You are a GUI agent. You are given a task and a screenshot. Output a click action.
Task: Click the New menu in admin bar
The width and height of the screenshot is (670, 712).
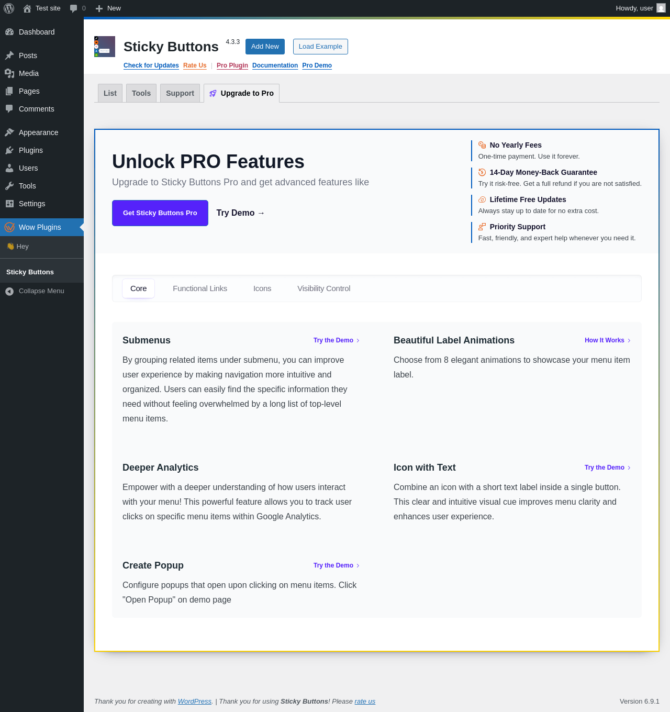[108, 8]
